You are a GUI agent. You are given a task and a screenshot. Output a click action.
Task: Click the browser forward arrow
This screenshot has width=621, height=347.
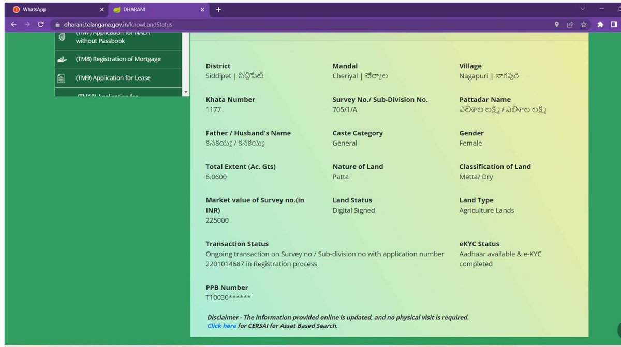(27, 24)
